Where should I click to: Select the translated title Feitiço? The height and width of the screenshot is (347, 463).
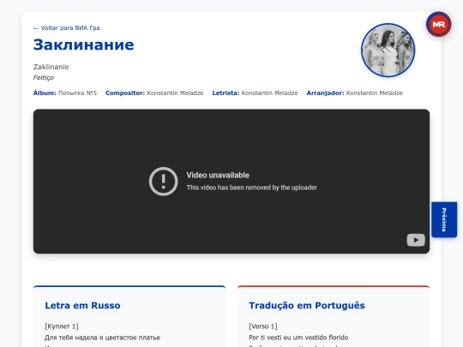44,78
